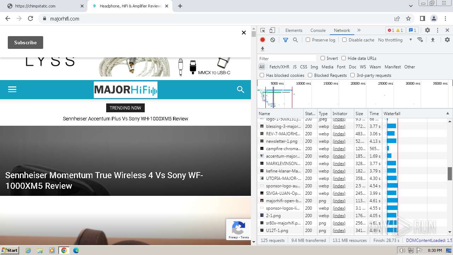Check Hide data URLs option

[x=344, y=58]
